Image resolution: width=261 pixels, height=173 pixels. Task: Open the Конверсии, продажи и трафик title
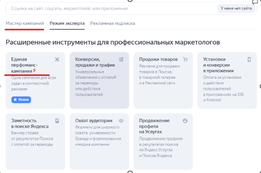point(95,62)
